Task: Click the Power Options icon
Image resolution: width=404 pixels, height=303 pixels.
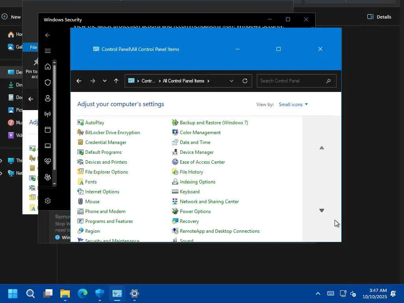Action: point(175,211)
